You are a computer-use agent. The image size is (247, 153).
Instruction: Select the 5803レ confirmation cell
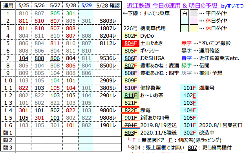point(108,21)
